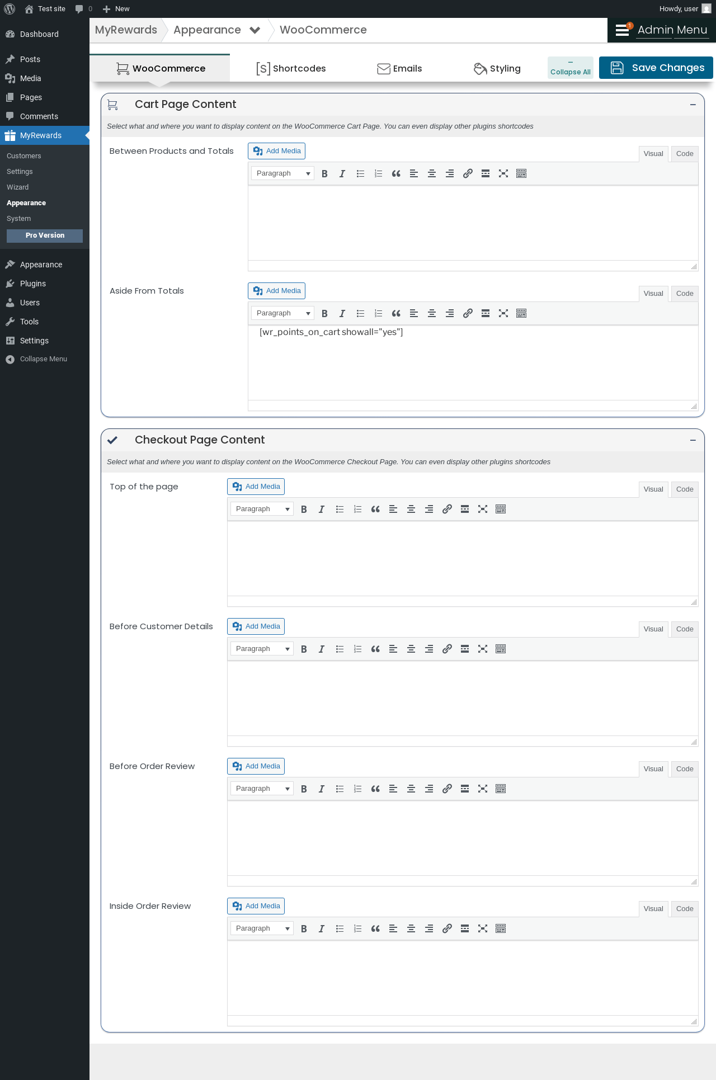Click Italic in Aside From Totals editor
This screenshot has height=1080, width=716.
tap(342, 313)
